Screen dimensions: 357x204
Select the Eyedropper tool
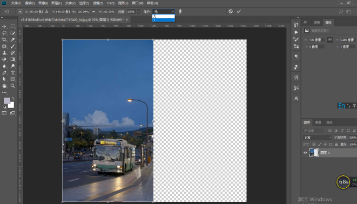pyautogui.click(x=13, y=39)
